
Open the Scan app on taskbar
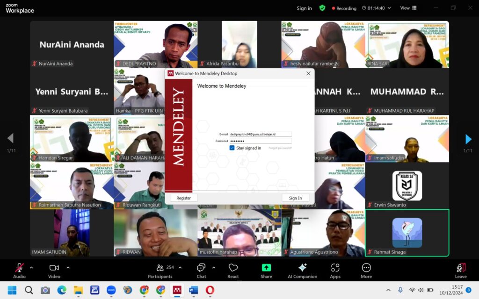94,290
